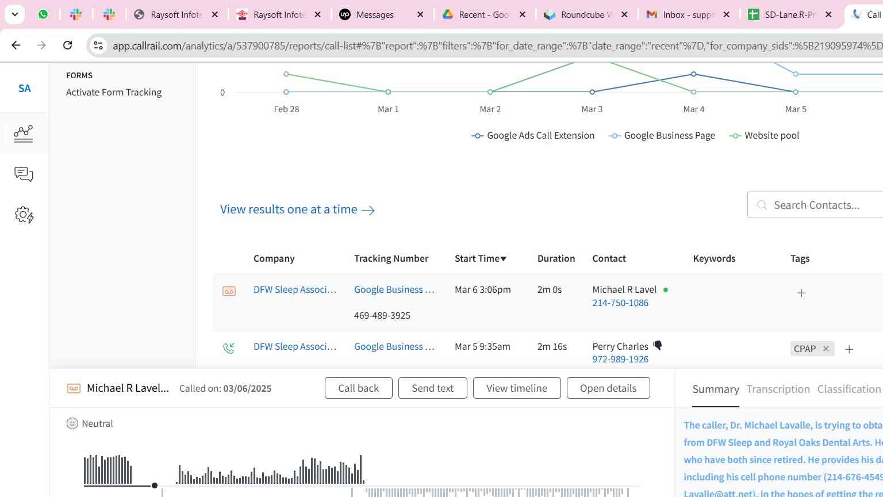Viewport: 883px width, 497px height.
Task: View site information icon in address bar
Action: coord(98,45)
